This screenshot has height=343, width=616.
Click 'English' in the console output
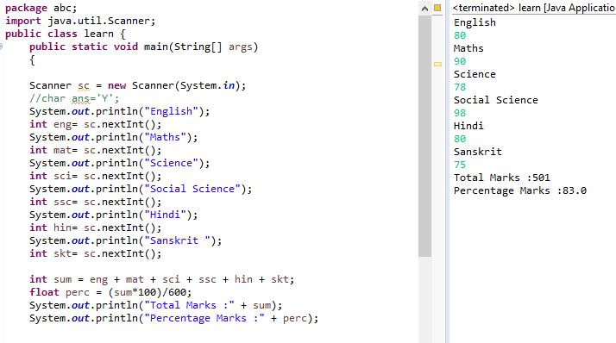pos(475,22)
